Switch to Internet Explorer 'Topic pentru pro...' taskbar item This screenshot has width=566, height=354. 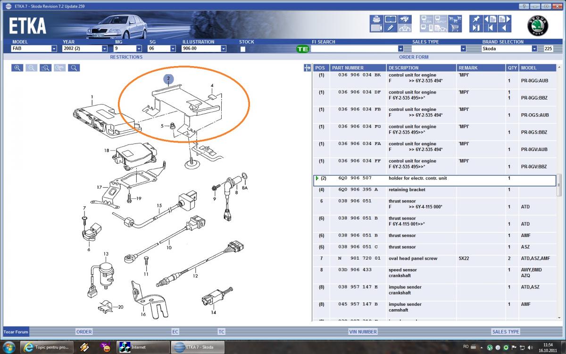coord(47,347)
